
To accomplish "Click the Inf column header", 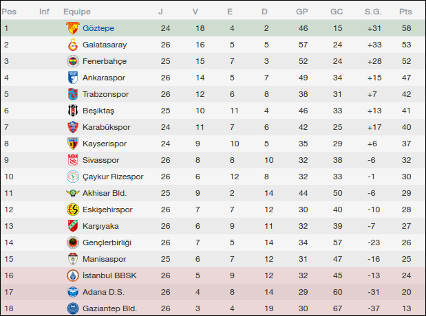I will (x=44, y=12).
